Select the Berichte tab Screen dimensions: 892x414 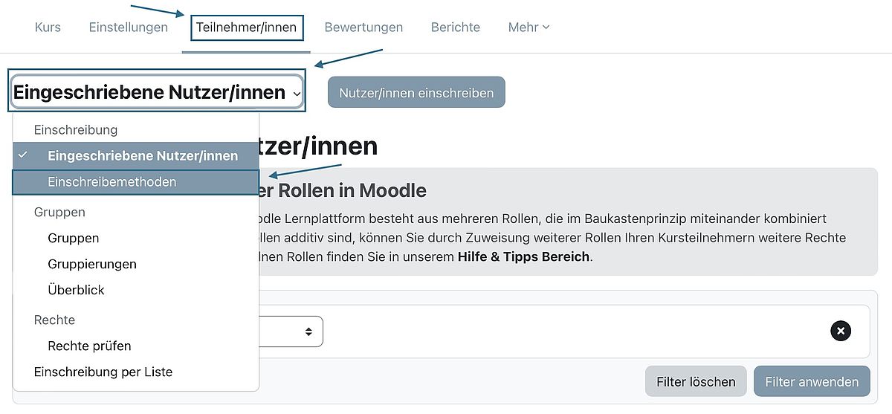(x=456, y=27)
